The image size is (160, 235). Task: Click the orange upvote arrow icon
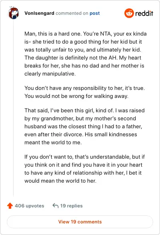tap(10, 205)
